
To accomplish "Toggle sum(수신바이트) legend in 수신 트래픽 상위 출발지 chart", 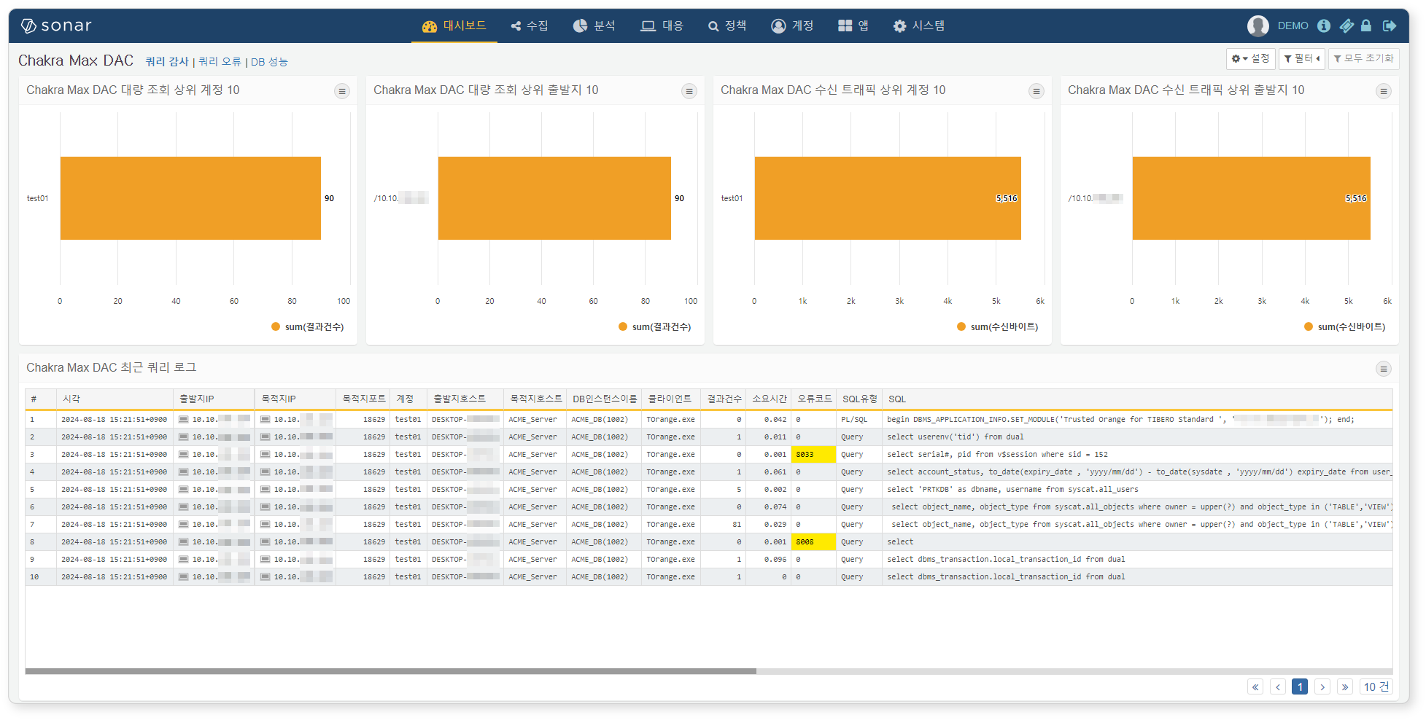I will click(x=1345, y=326).
